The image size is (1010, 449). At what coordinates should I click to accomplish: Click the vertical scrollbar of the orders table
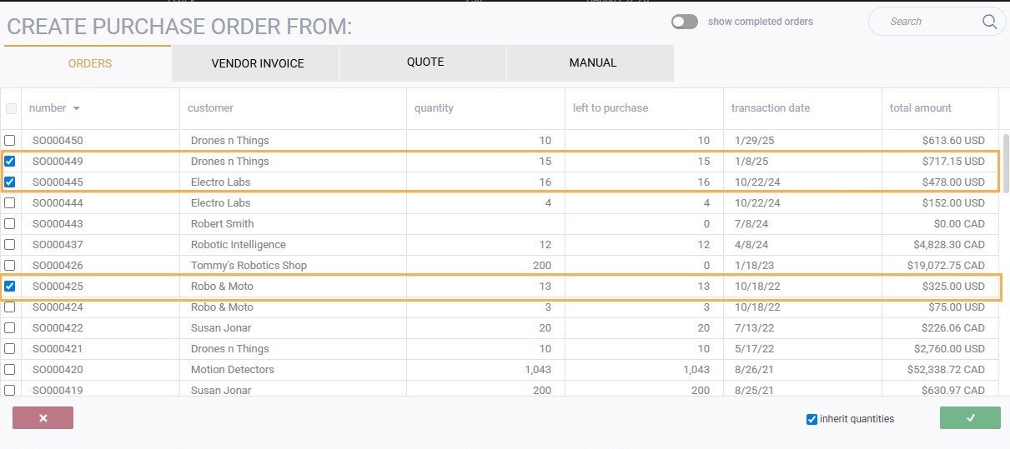click(1005, 162)
